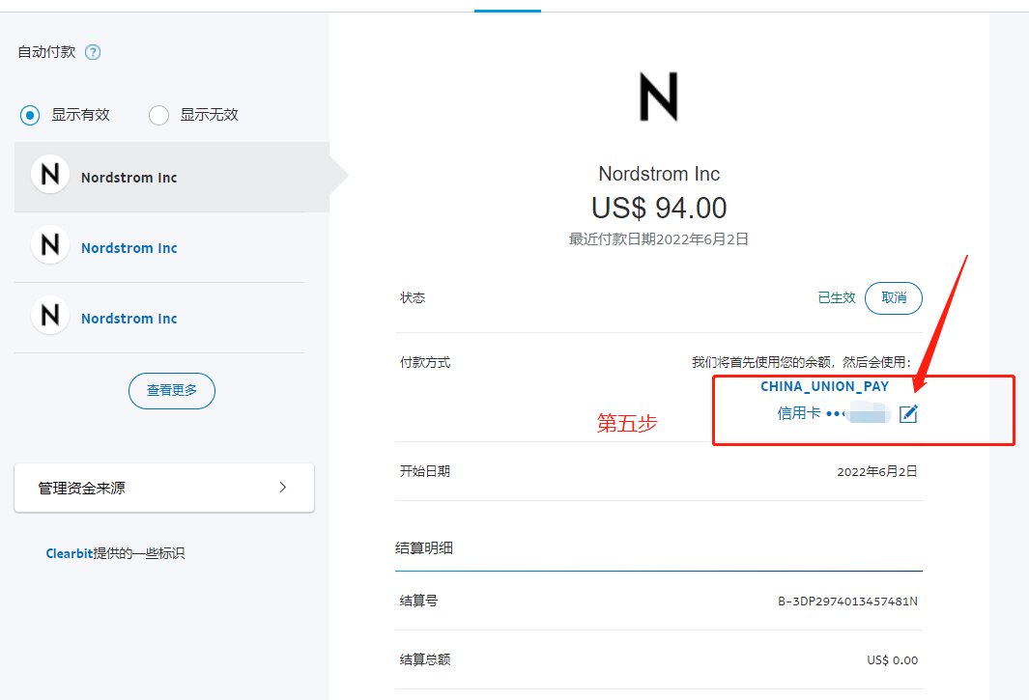The height and width of the screenshot is (700, 1029).
Task: Click the first Nordstrom Inc logo in sidebar
Action: 49,175
